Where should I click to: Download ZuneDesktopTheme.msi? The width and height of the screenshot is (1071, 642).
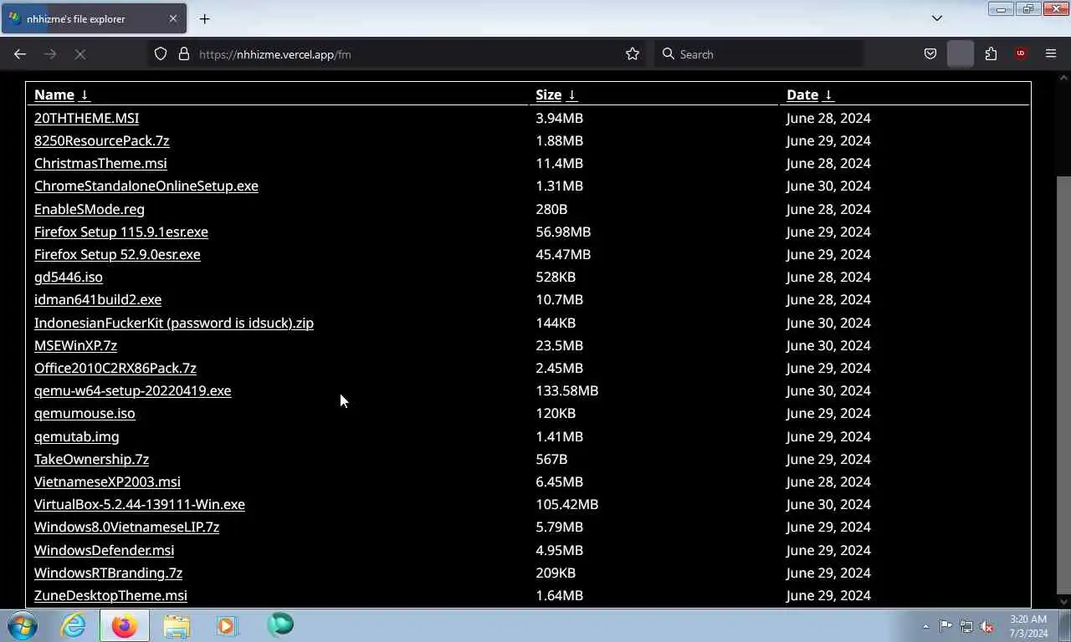pos(110,595)
